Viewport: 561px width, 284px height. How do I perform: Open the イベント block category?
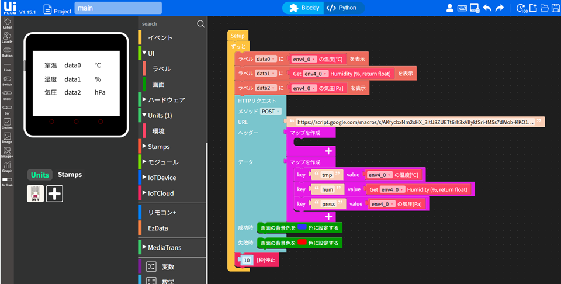[x=160, y=38]
